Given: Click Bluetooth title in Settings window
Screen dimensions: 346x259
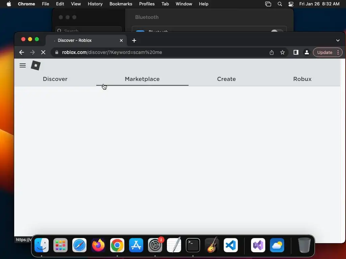Looking at the screenshot, I should (x=147, y=17).
